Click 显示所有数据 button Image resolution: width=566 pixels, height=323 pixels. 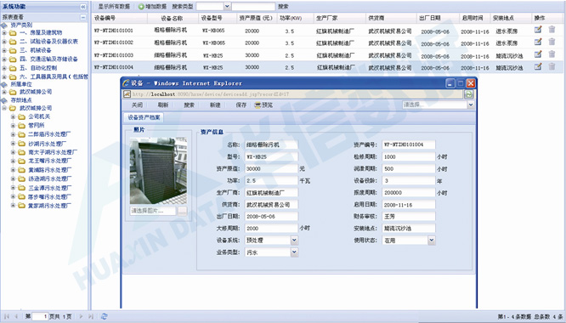pos(114,7)
